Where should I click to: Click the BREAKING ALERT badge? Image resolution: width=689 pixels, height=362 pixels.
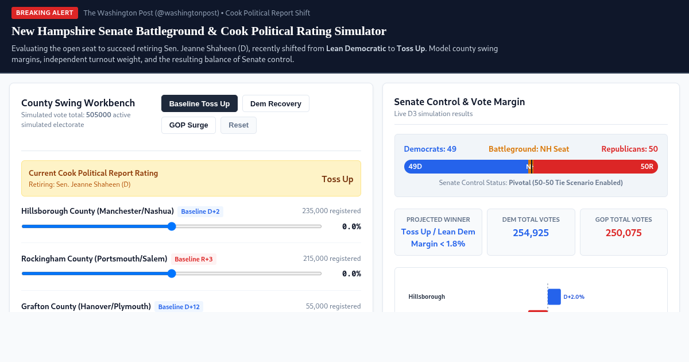pos(45,13)
